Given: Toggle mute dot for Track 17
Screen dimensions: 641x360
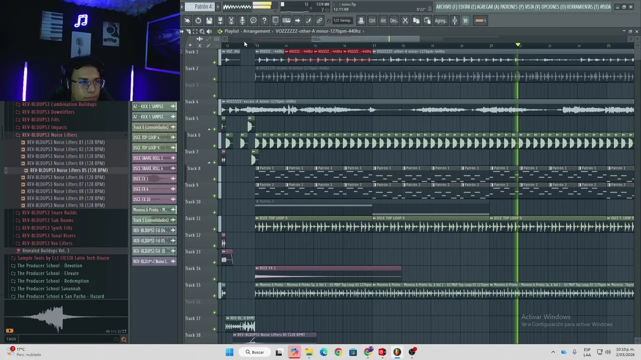Looking at the screenshot, I should click(215, 329).
